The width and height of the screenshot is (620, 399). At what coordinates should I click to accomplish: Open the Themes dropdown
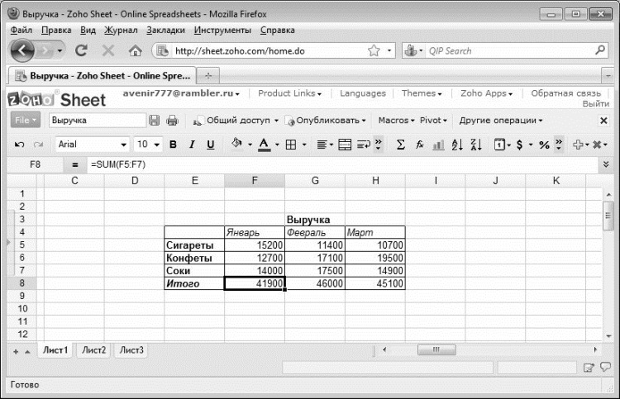click(422, 93)
